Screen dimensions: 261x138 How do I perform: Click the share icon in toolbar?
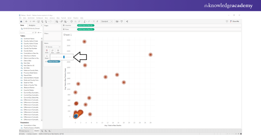127,21
